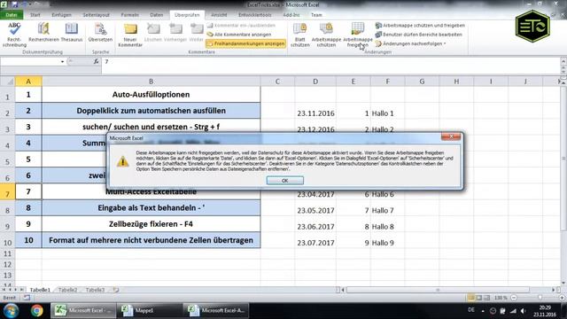Select cell 'Eingabe als Text behandeln'
This screenshot has height=319, width=567.
[x=151, y=208]
